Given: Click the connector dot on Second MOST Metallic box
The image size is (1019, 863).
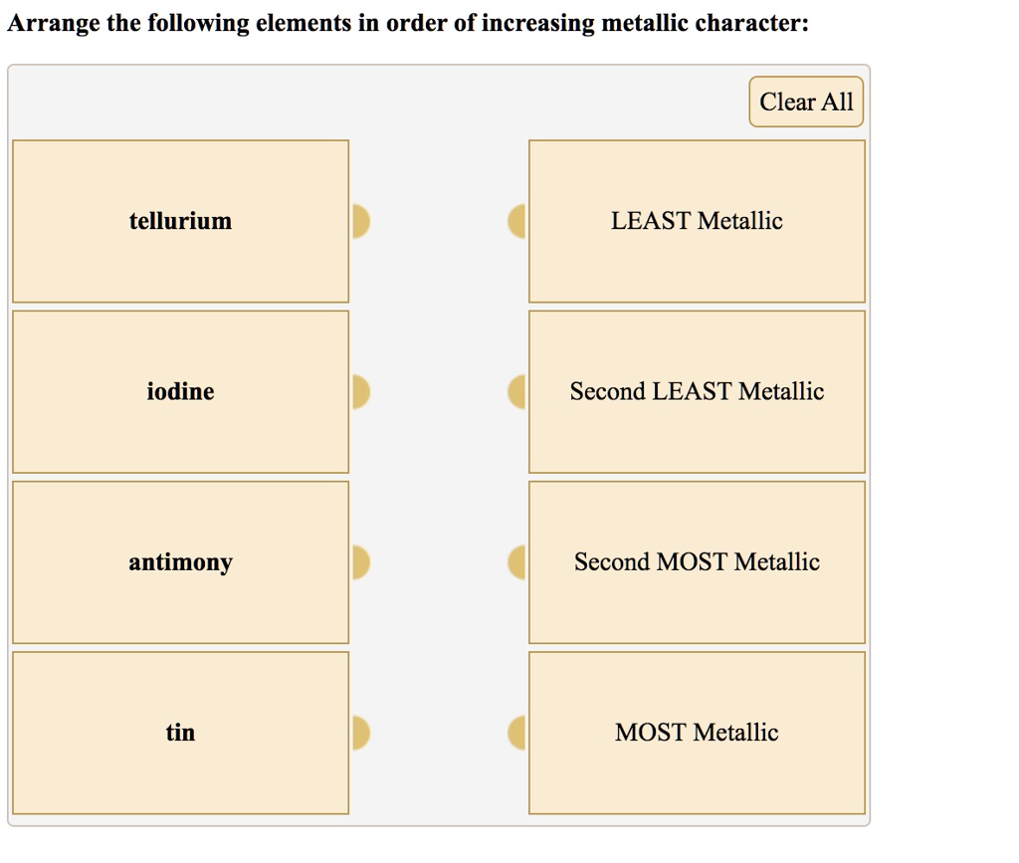Looking at the screenshot, I should [x=517, y=561].
